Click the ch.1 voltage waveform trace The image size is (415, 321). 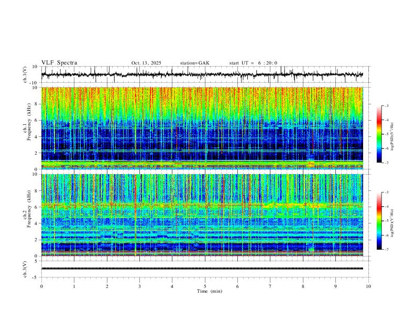[202, 74]
